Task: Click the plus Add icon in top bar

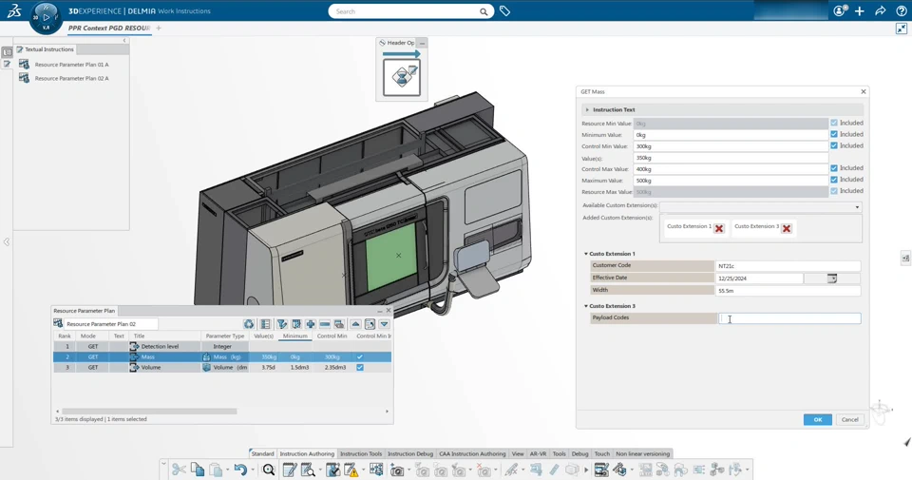Action: [x=860, y=11]
